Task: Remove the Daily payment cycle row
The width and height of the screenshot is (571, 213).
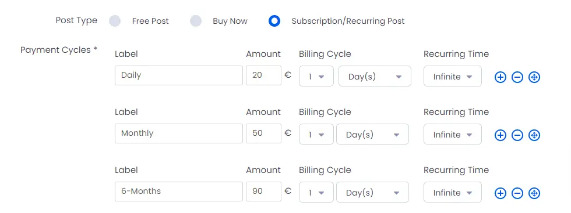Action: [517, 77]
